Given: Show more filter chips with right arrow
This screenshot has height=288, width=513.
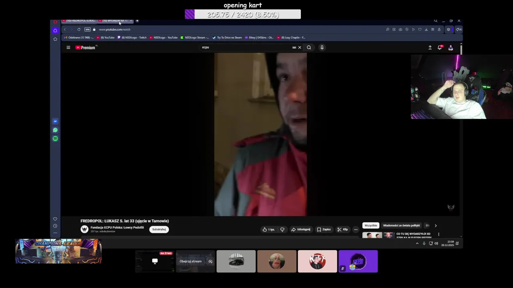Looking at the screenshot, I should point(436,226).
